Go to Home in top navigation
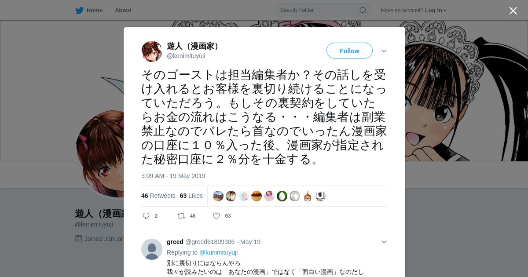This screenshot has width=528, height=277. click(x=95, y=11)
